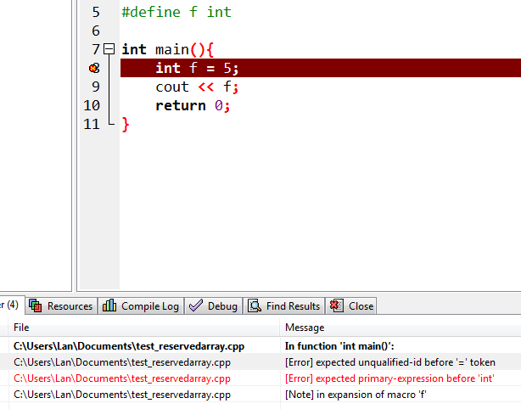Click the File column header

click(143, 328)
